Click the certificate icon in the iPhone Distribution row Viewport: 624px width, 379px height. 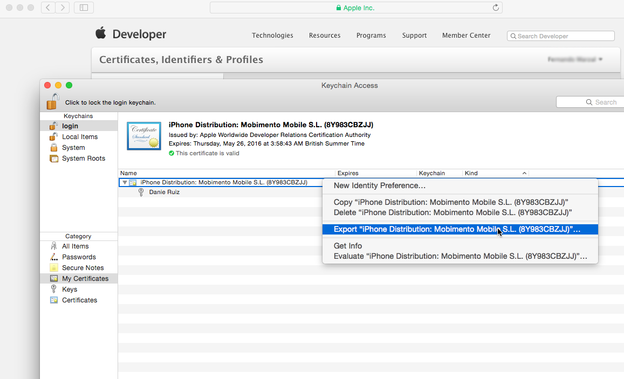(133, 183)
